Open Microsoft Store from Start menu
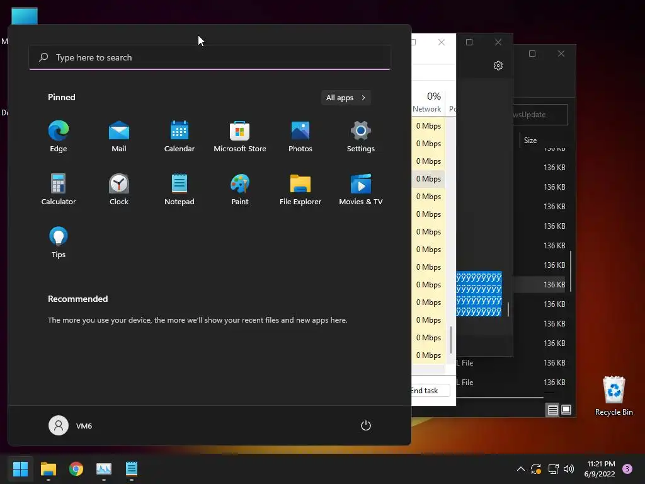645x484 pixels. 240,136
